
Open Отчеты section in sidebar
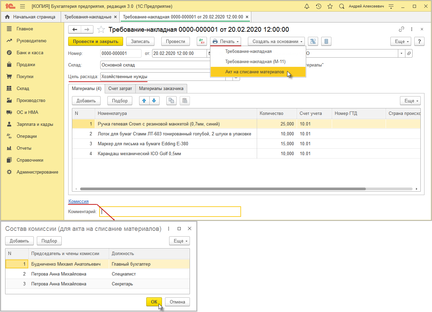24,148
